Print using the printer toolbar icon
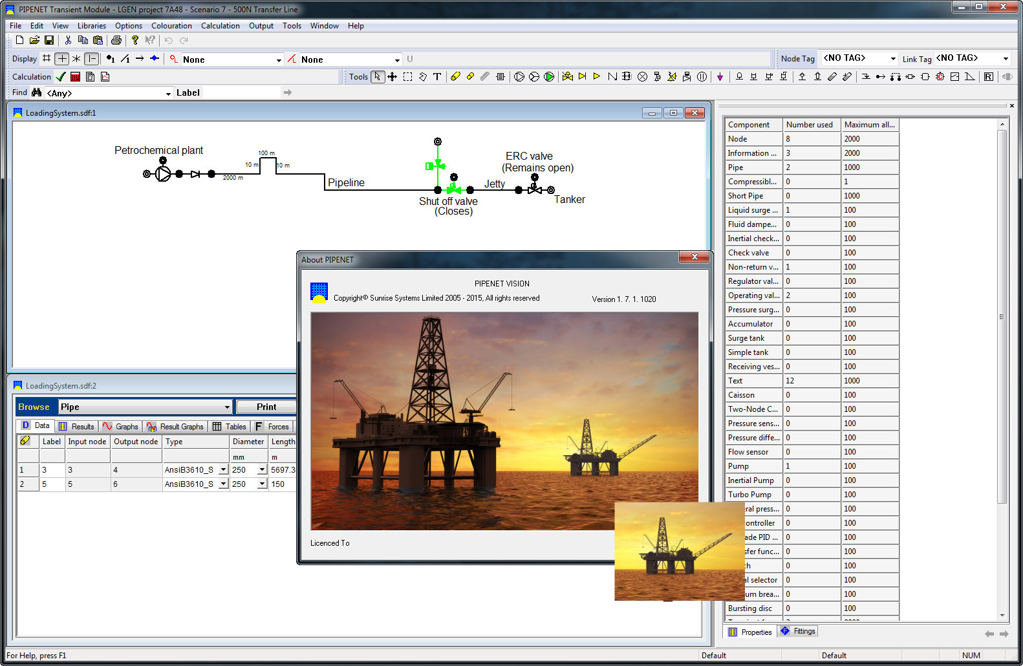This screenshot has height=666, width=1023. [x=116, y=40]
